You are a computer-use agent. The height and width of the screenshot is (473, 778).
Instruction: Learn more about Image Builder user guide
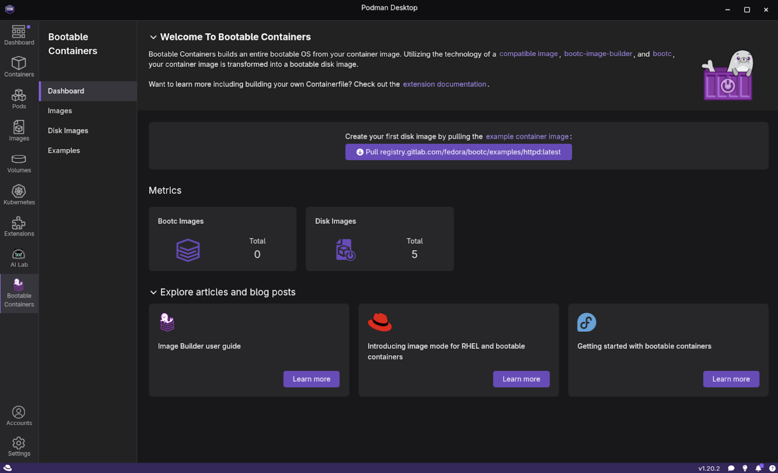pos(311,379)
